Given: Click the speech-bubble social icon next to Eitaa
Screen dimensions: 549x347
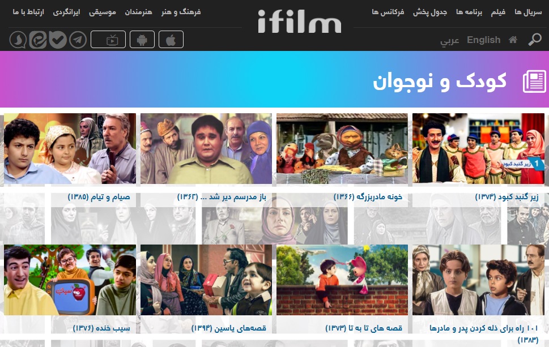Looking at the screenshot, I should tap(18, 40).
